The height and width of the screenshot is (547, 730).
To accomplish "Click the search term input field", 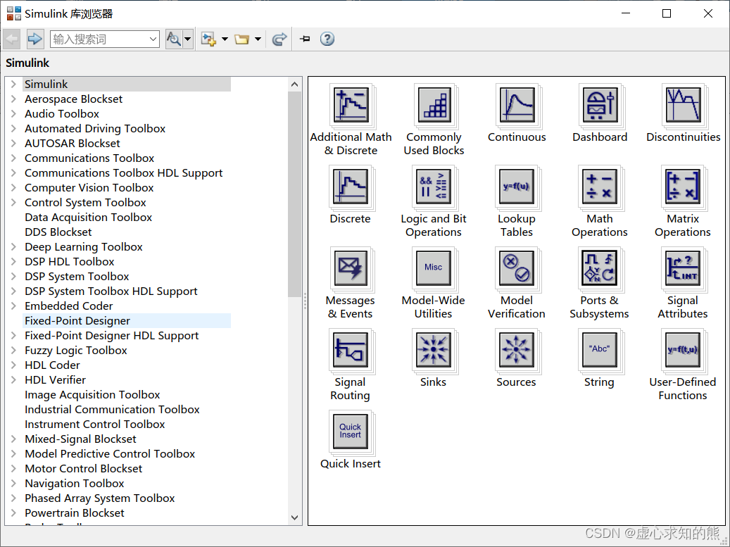I will pyautogui.click(x=100, y=39).
